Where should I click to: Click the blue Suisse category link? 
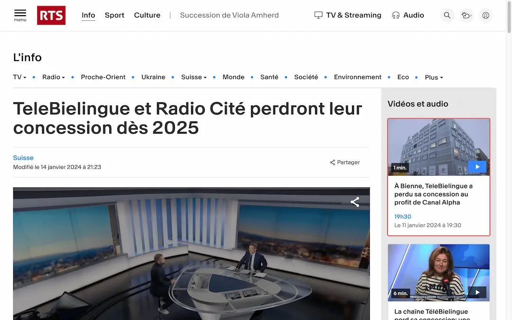(23, 158)
